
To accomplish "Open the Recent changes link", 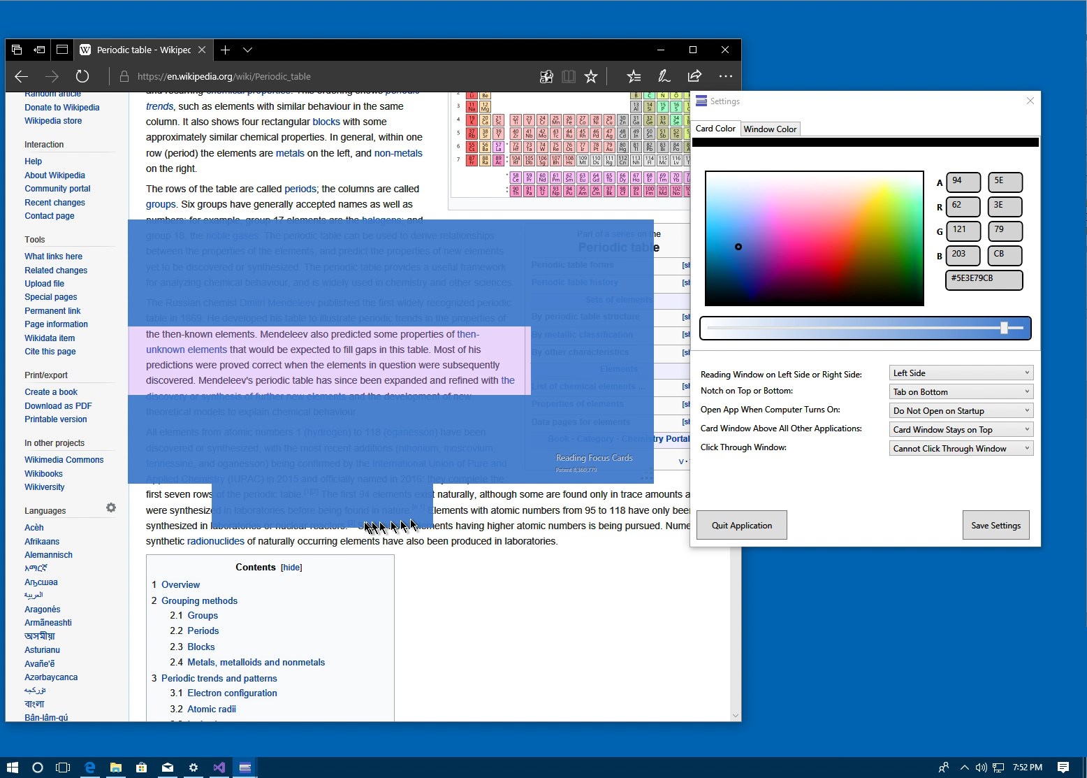I will click(54, 202).
